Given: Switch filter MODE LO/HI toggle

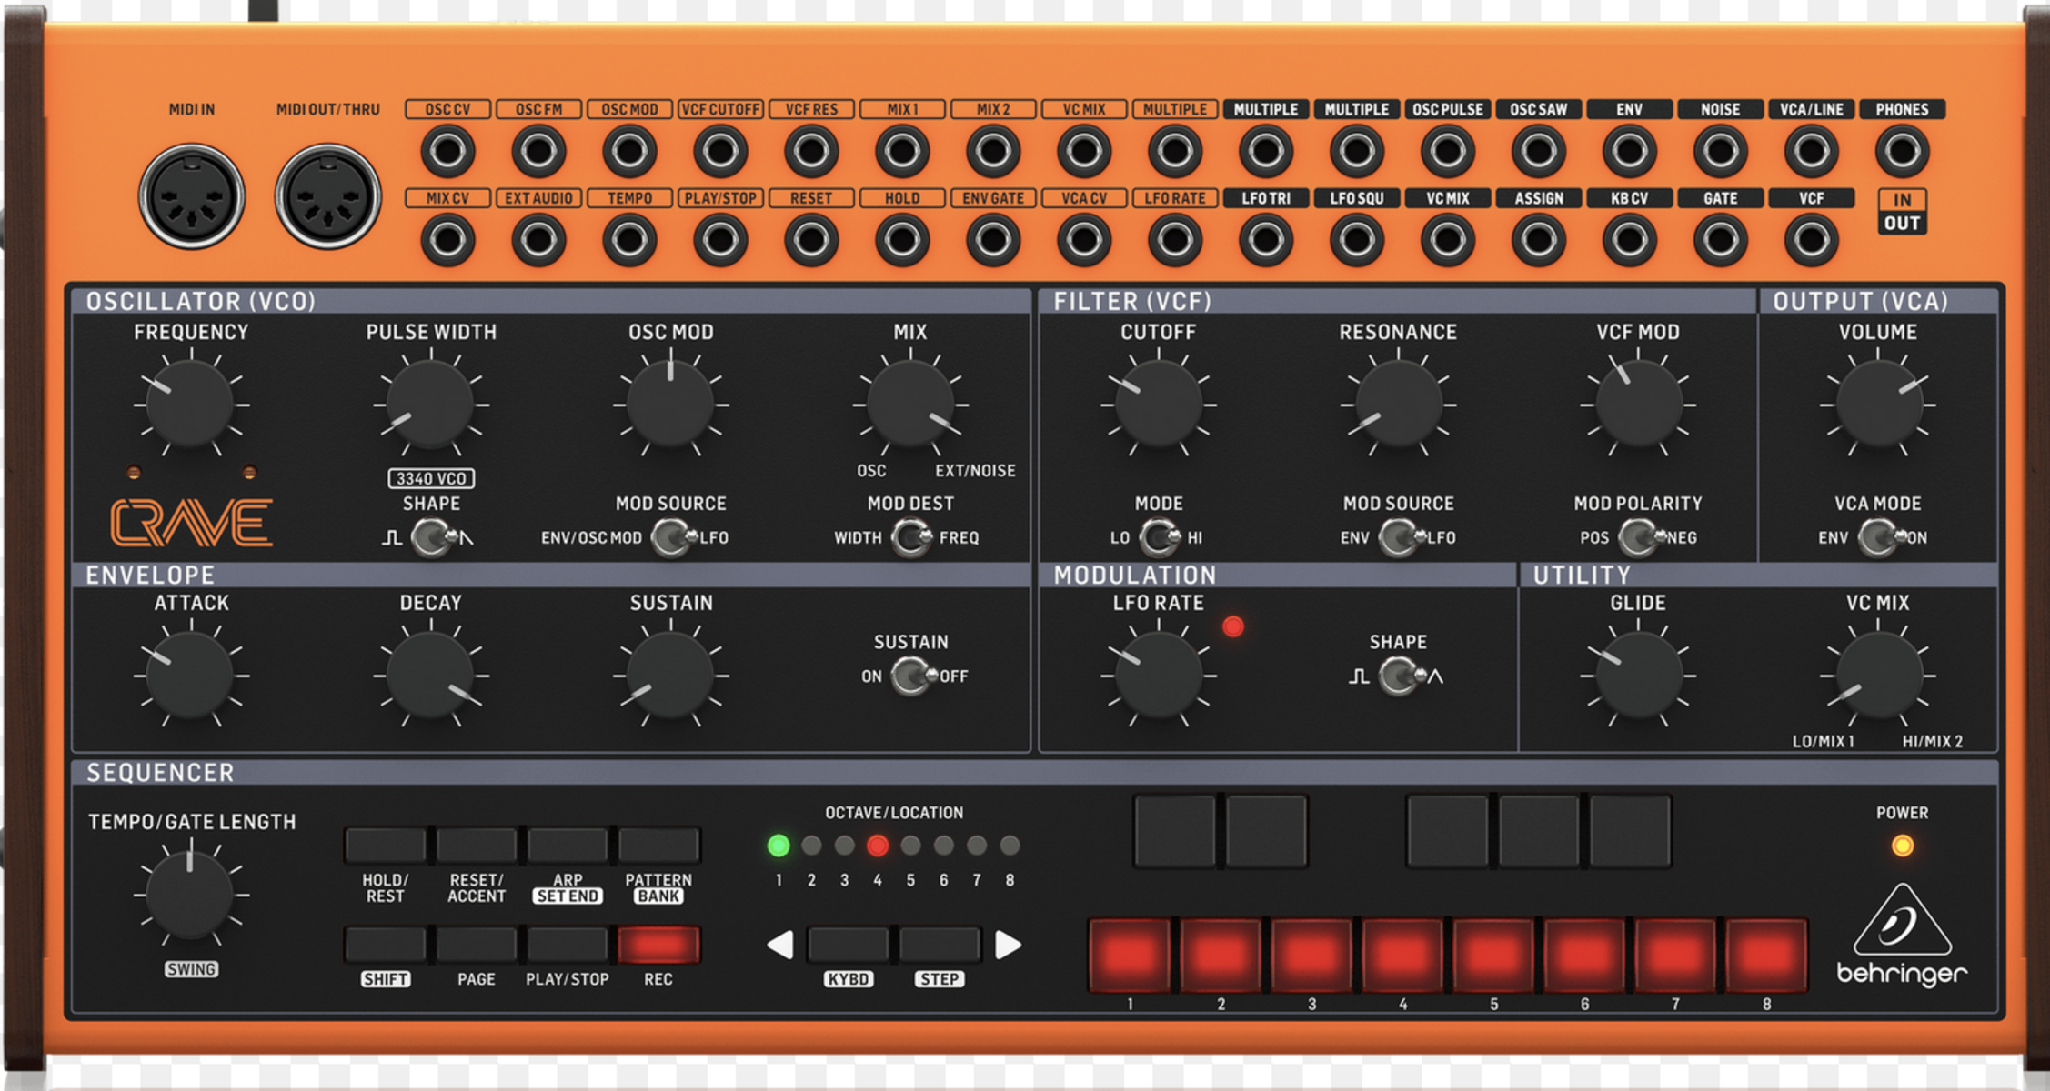Looking at the screenshot, I should [x=1160, y=538].
